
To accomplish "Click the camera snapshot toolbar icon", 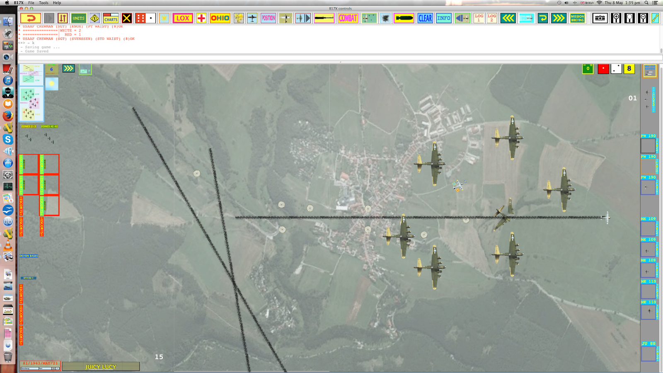I will pyautogui.click(x=600, y=18).
